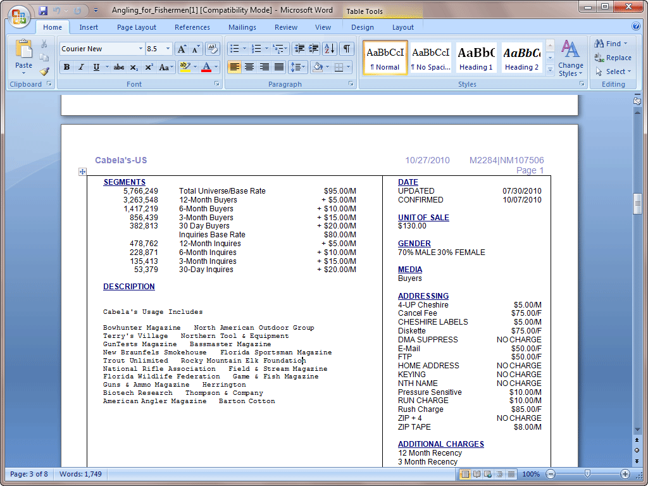Click the Replace button in Editing group
648x486 pixels.
[x=613, y=58]
